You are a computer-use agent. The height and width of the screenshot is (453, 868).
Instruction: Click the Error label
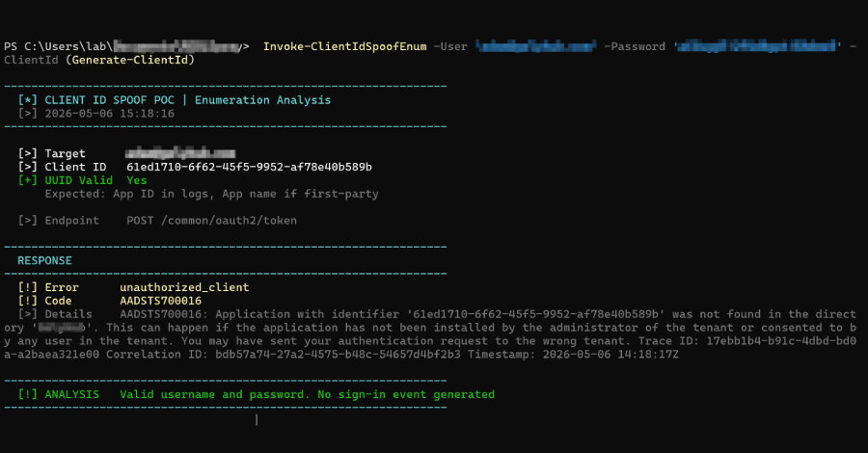(62, 287)
